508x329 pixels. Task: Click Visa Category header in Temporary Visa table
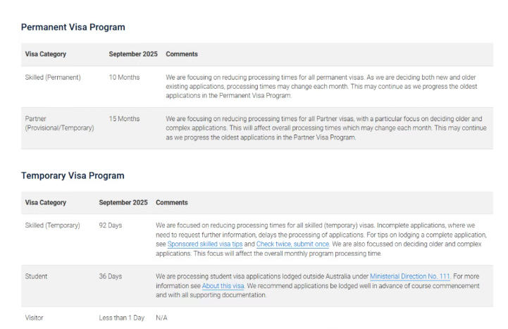(x=46, y=203)
